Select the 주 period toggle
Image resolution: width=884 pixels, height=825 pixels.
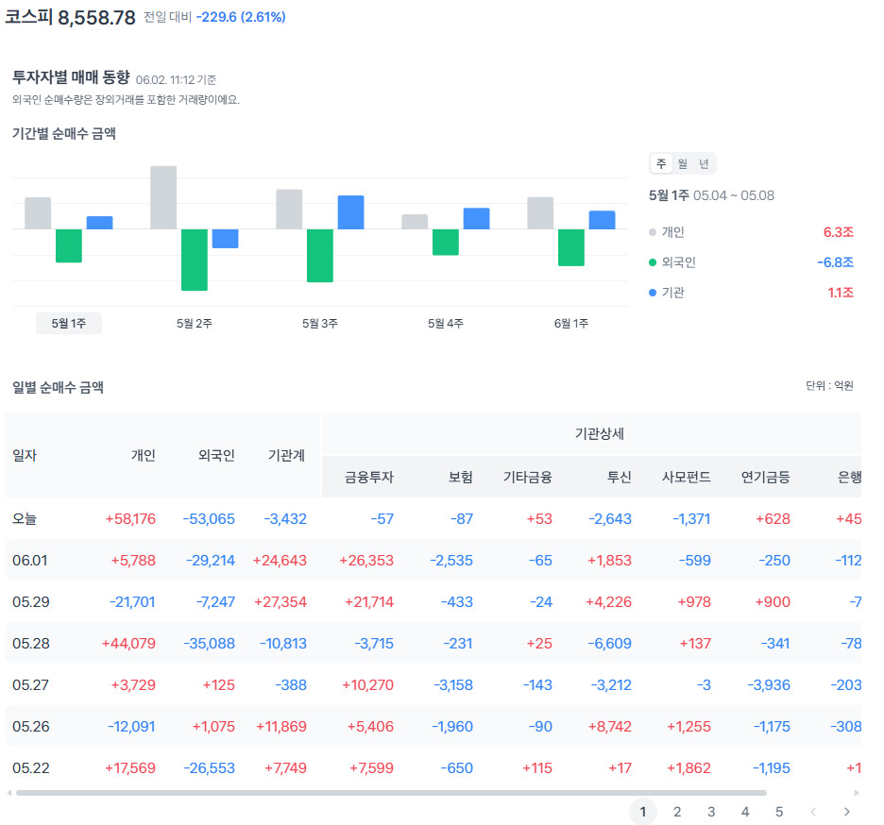pyautogui.click(x=661, y=163)
